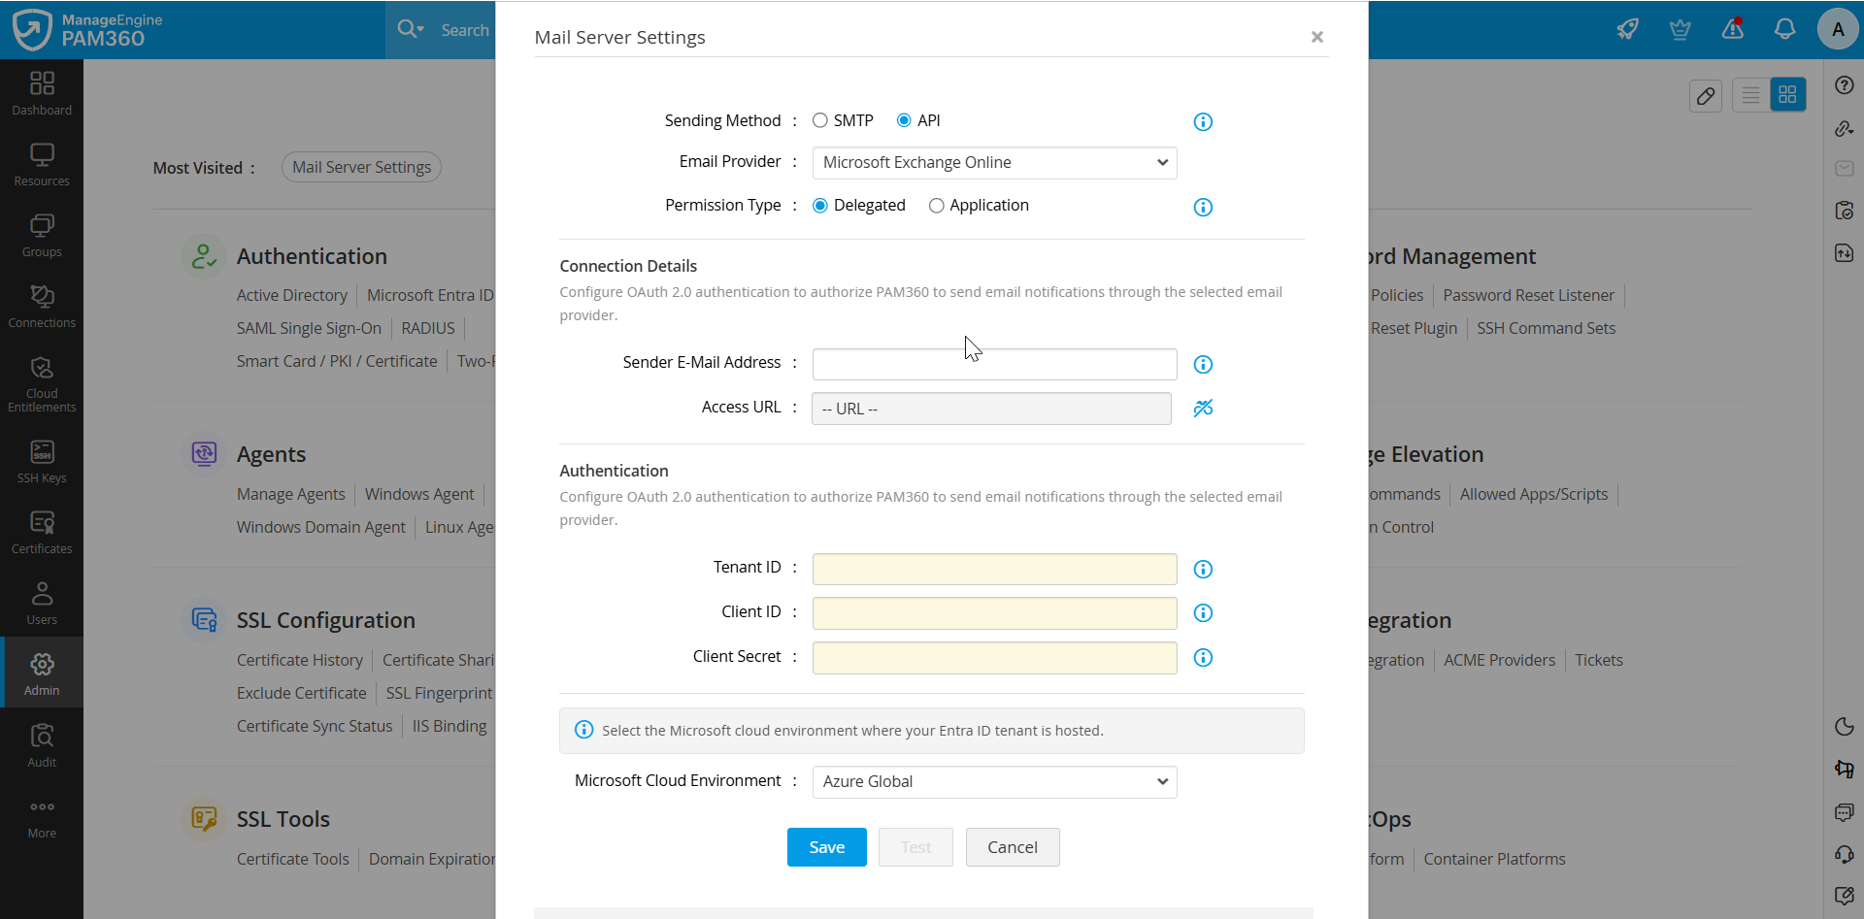This screenshot has height=919, width=1864.
Task: Click edit pencil icon
Action: click(x=1706, y=95)
